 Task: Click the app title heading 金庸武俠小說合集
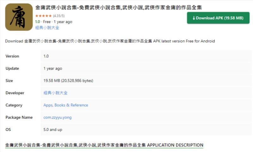[x=118, y=7]
